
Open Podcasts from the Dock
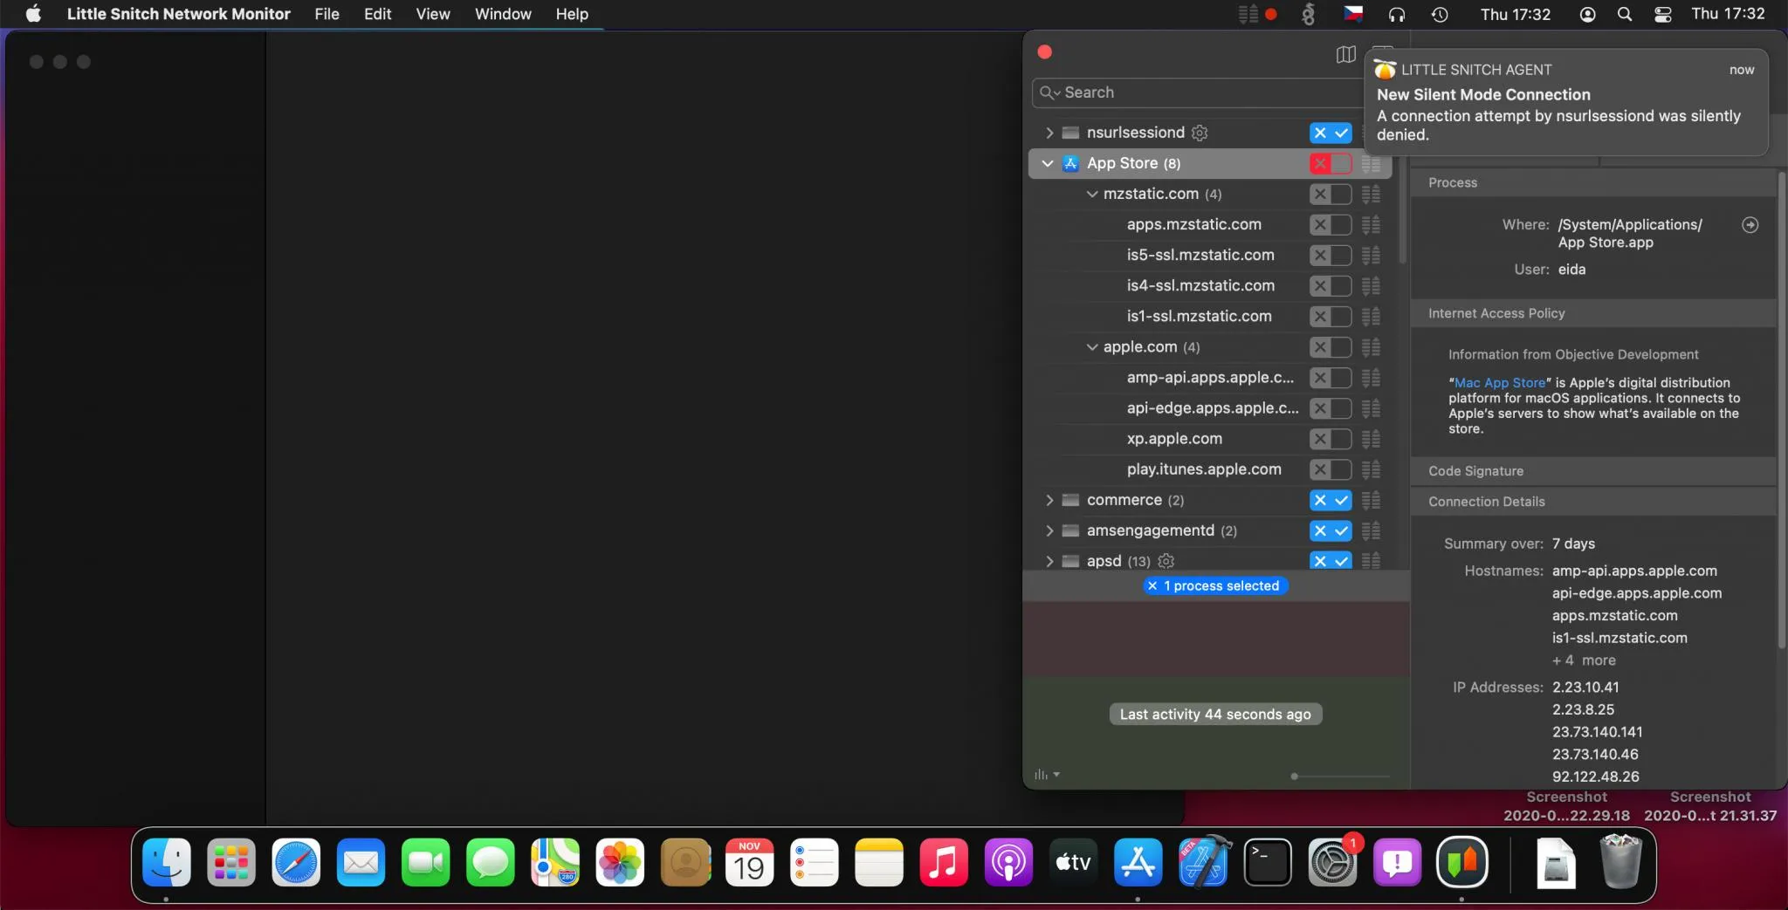1008,863
